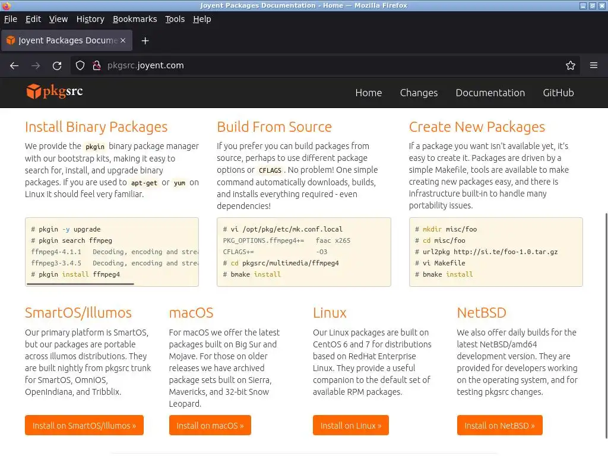Click the 'vi /opt/pkg/etc/mk.conf.local' code line

tap(283, 229)
